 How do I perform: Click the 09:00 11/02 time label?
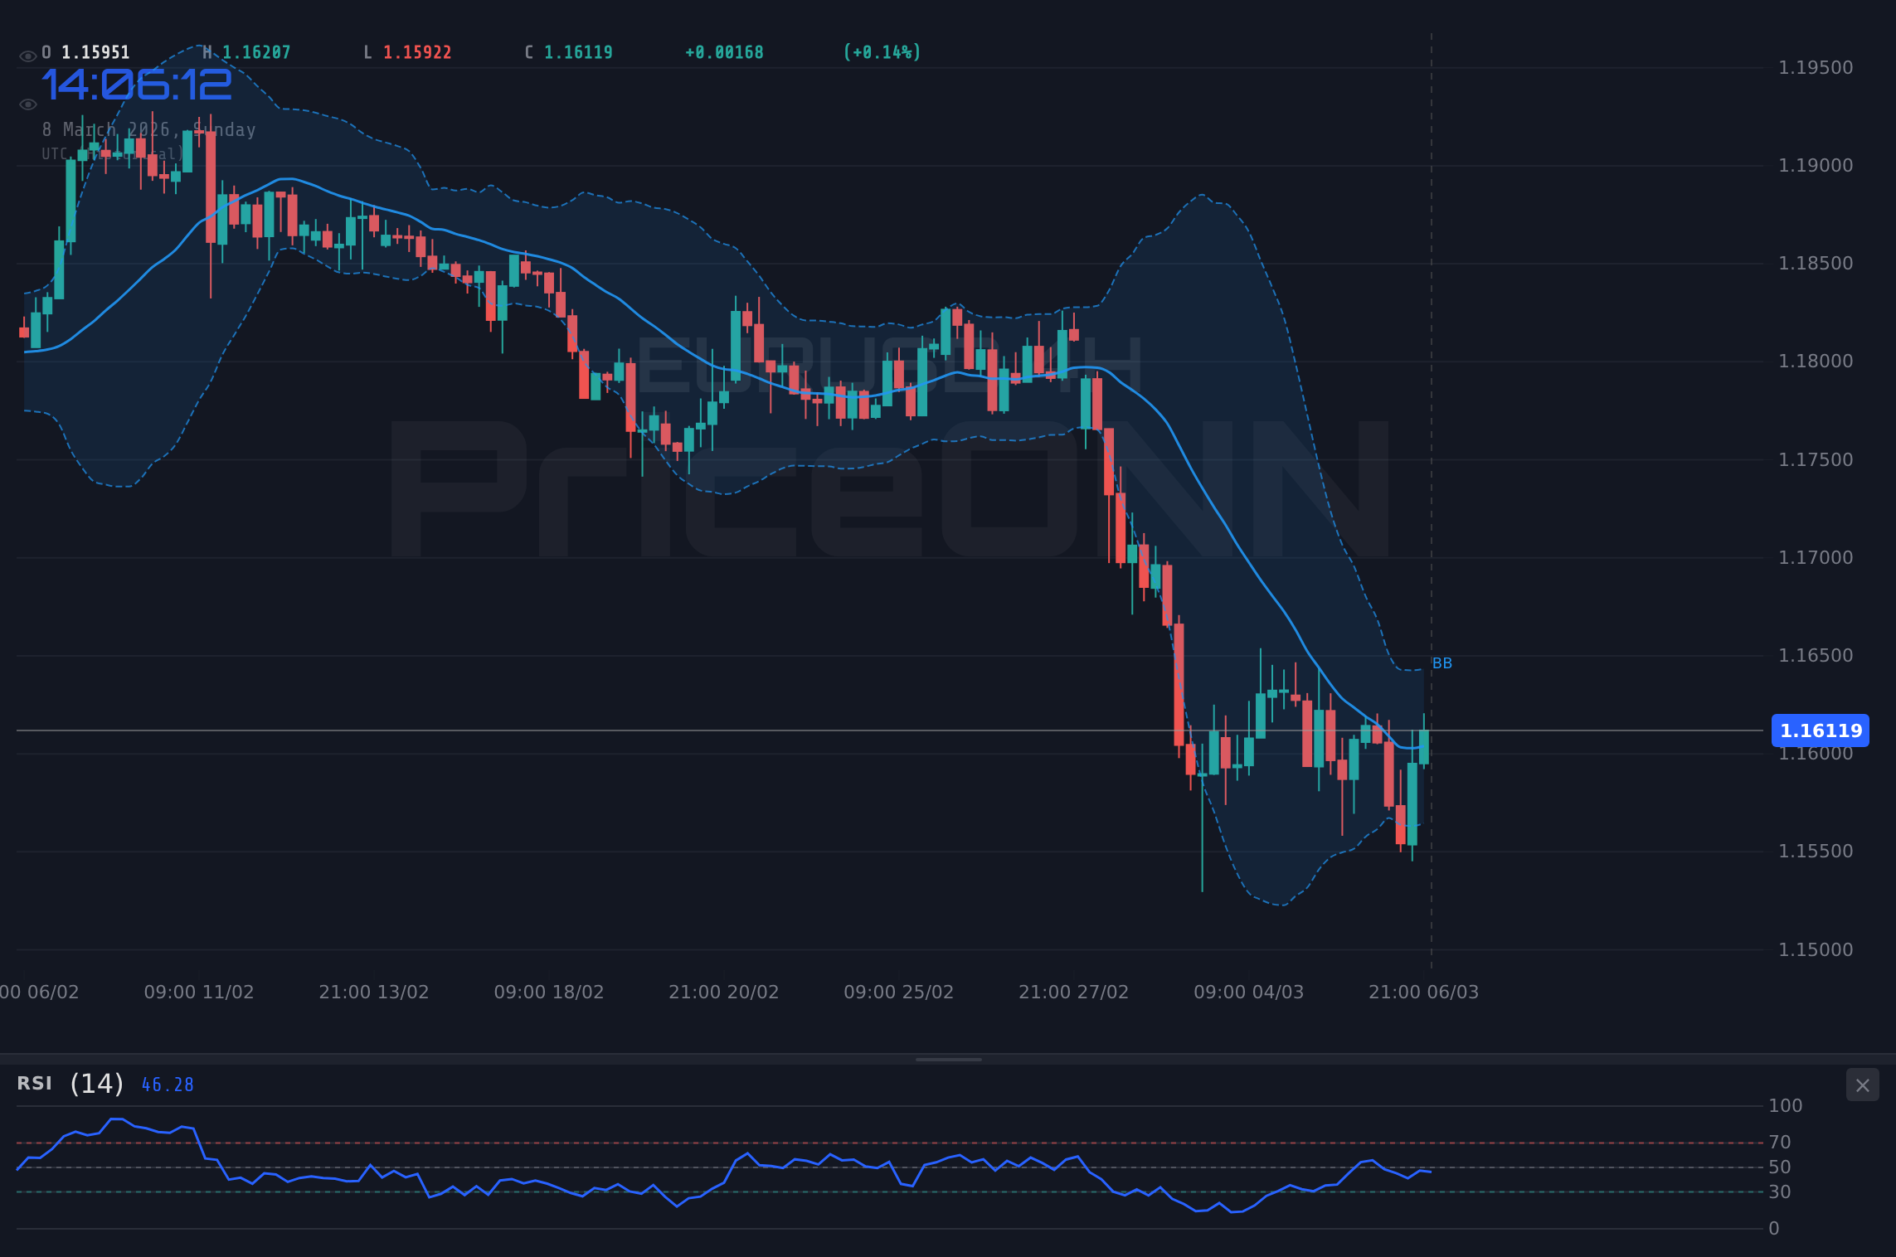[199, 992]
